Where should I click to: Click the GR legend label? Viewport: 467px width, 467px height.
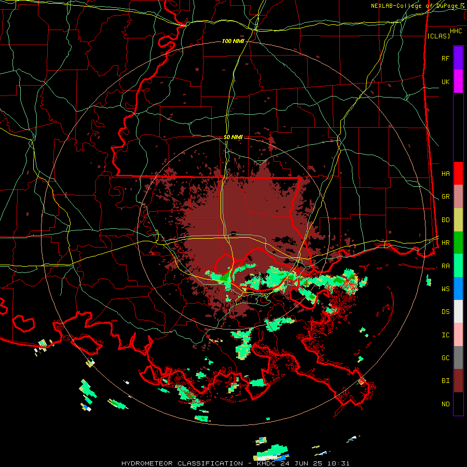tap(445, 197)
